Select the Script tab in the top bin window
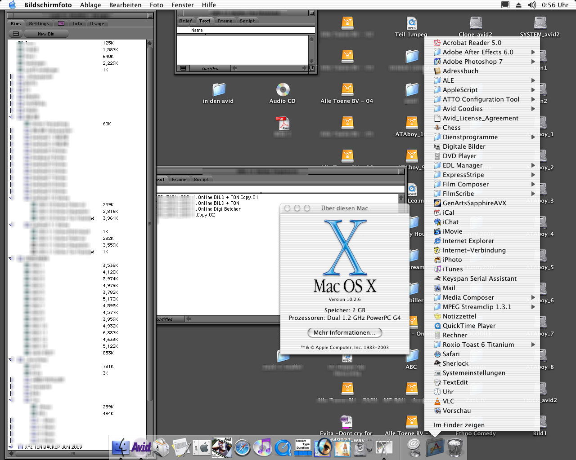The width and height of the screenshot is (576, 460). [247, 21]
